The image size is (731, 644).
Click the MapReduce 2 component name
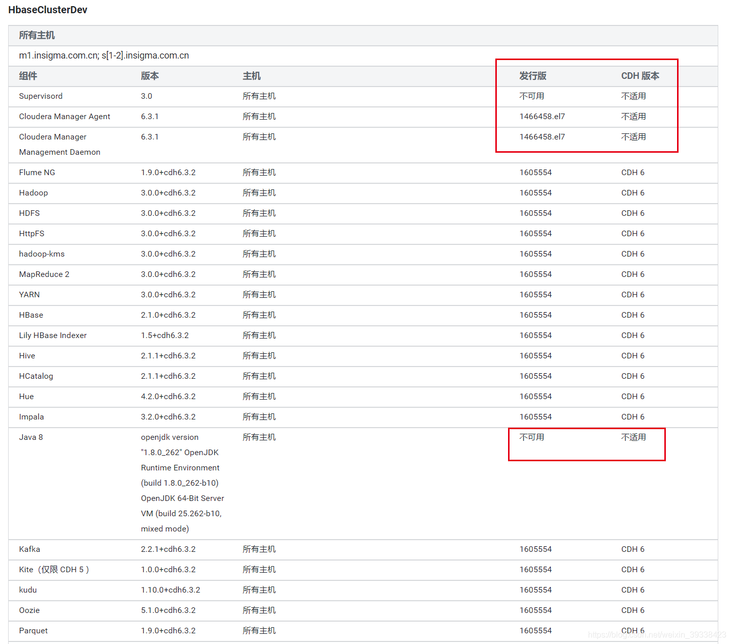tap(44, 274)
